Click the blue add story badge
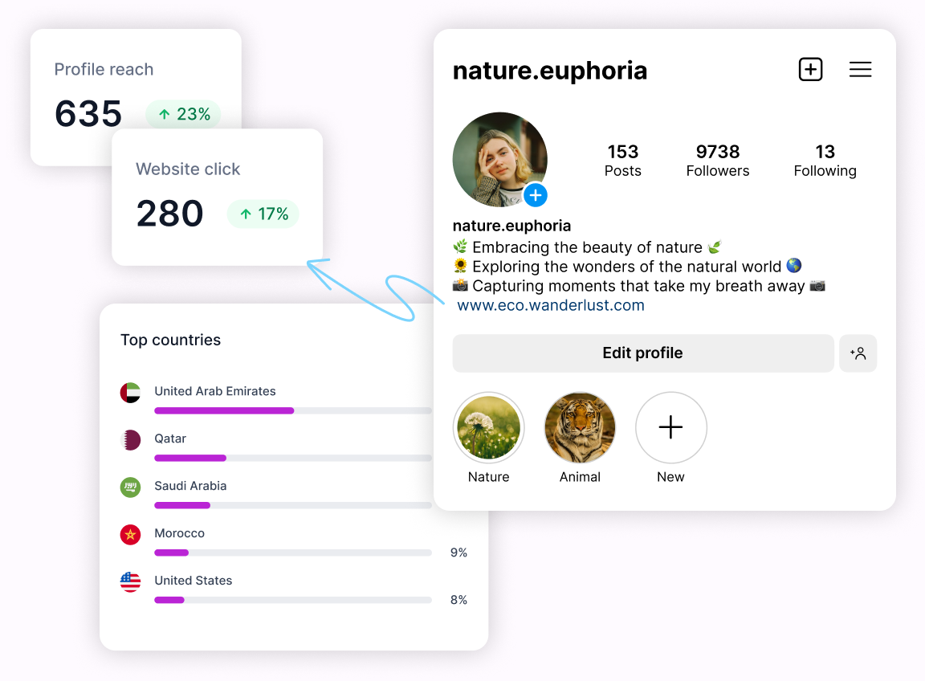The image size is (925, 681). pos(536,195)
